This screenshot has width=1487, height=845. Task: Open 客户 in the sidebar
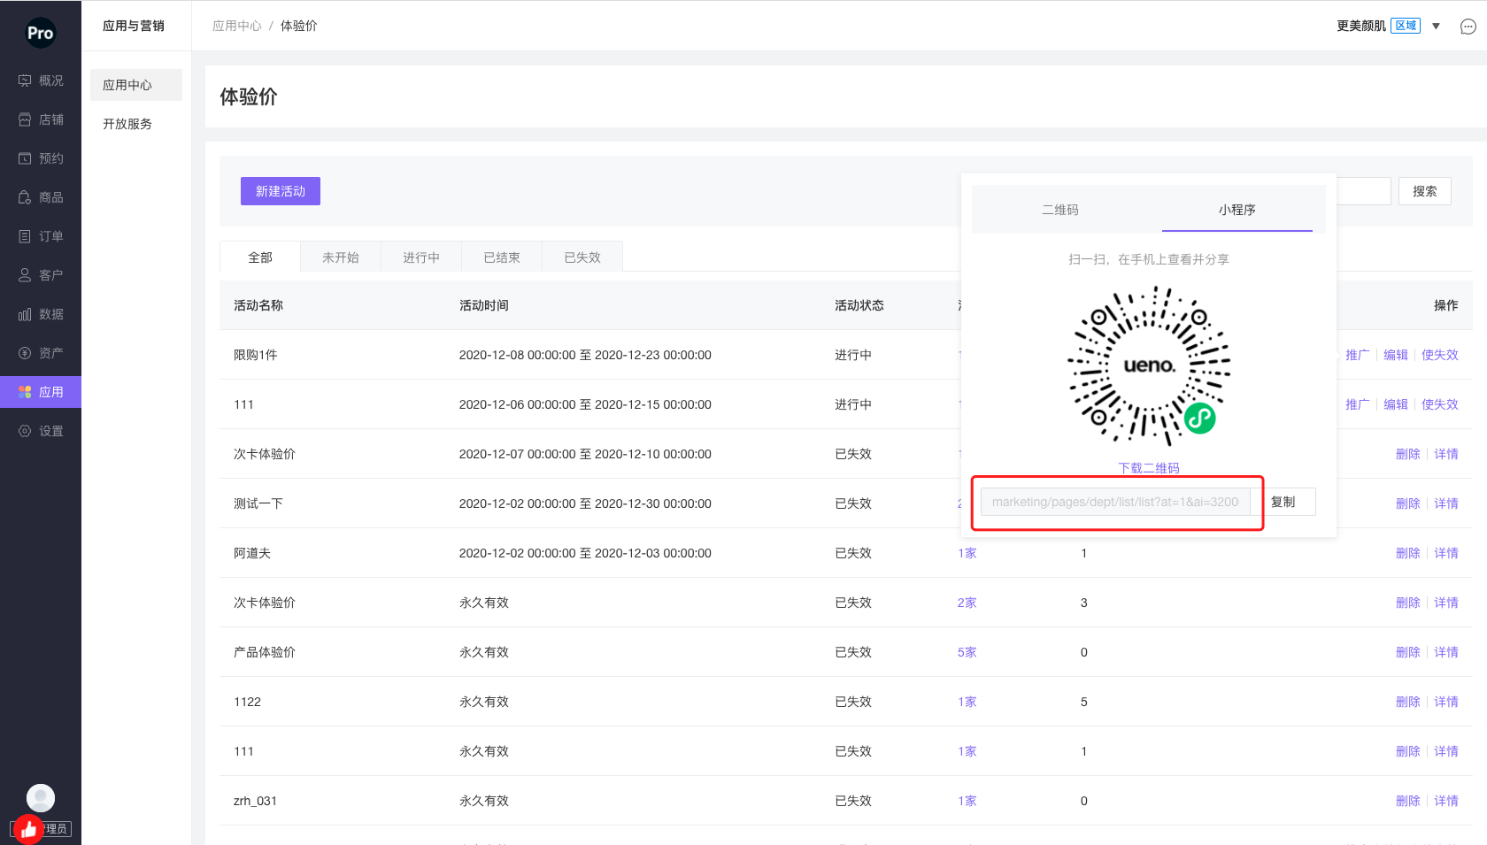41,275
